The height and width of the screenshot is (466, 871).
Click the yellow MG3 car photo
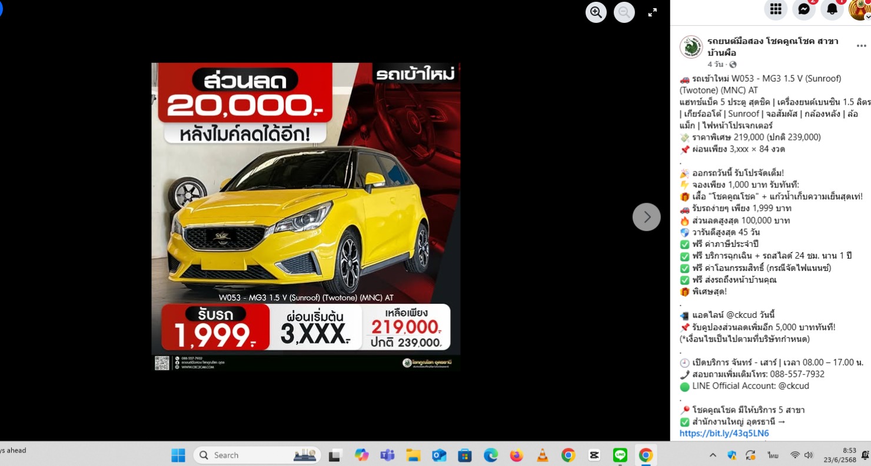tap(306, 216)
